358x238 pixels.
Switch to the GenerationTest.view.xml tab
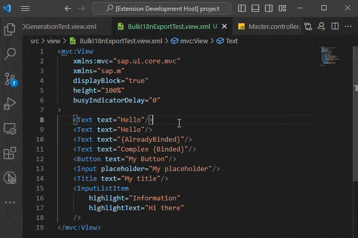click(x=60, y=27)
